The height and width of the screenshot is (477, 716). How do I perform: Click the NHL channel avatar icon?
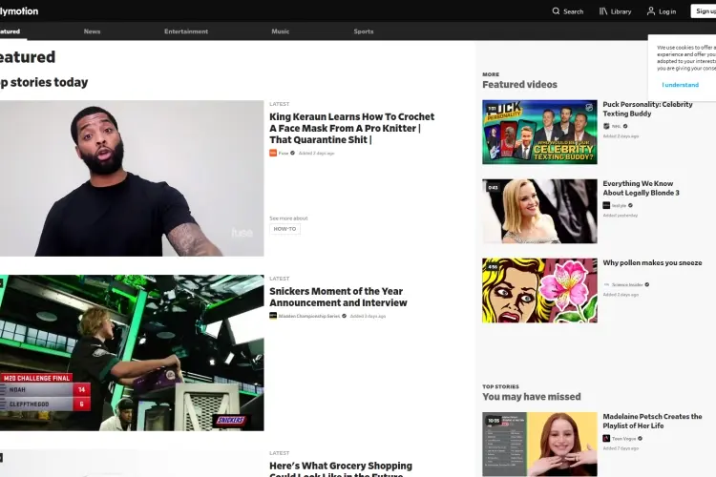pos(606,126)
